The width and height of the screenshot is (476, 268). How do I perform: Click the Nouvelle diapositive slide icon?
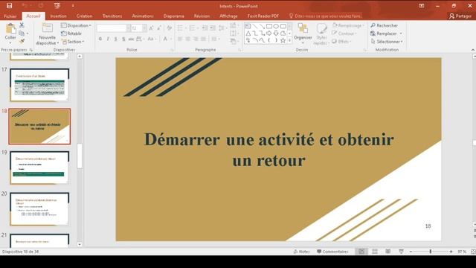coord(47,28)
